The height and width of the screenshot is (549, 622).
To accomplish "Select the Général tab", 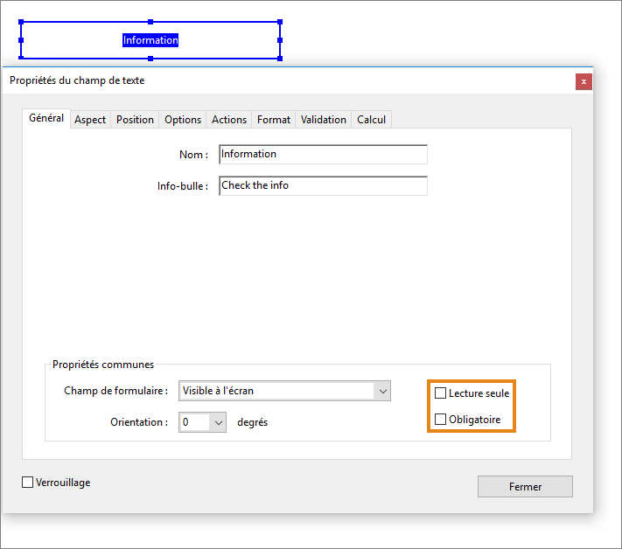I will (x=46, y=119).
